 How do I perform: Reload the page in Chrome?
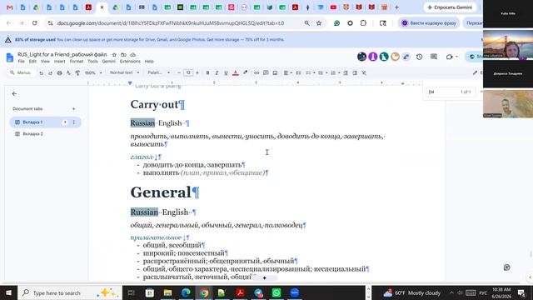tap(35, 23)
